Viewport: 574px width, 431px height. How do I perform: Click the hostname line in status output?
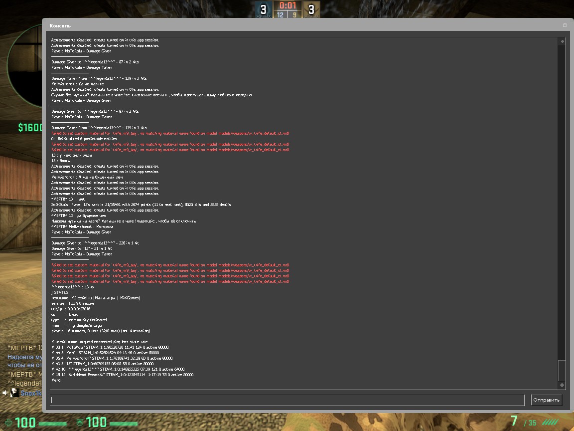coord(96,298)
